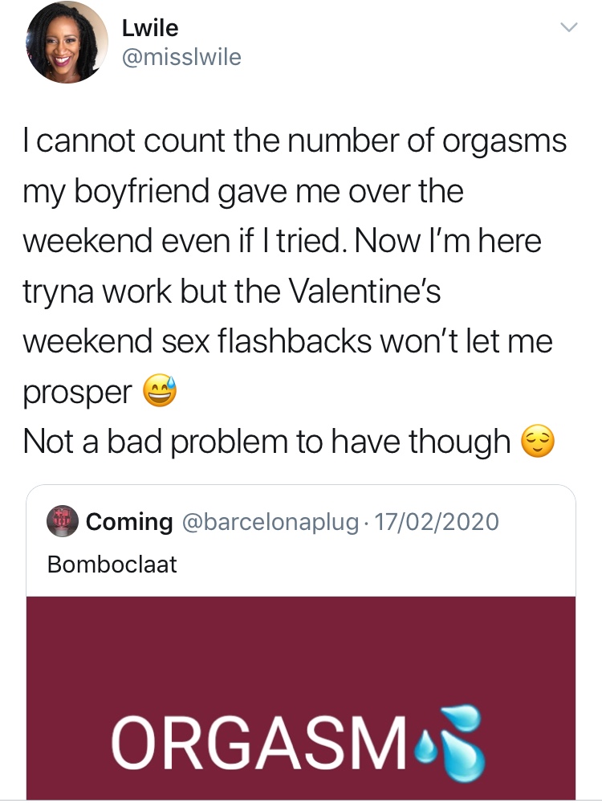This screenshot has height=803, width=602.
Task: Click the Coming account's small avatar
Action: 63,522
